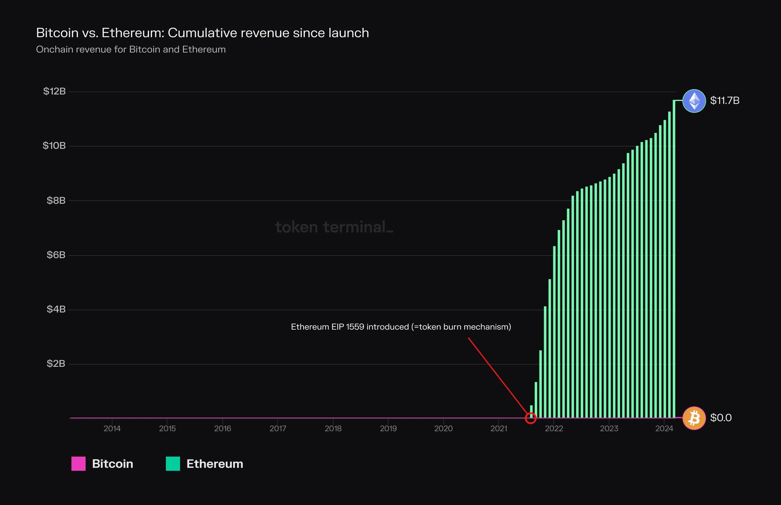This screenshot has width=781, height=505.
Task: Click the 2016 x-axis label
Action: click(223, 429)
